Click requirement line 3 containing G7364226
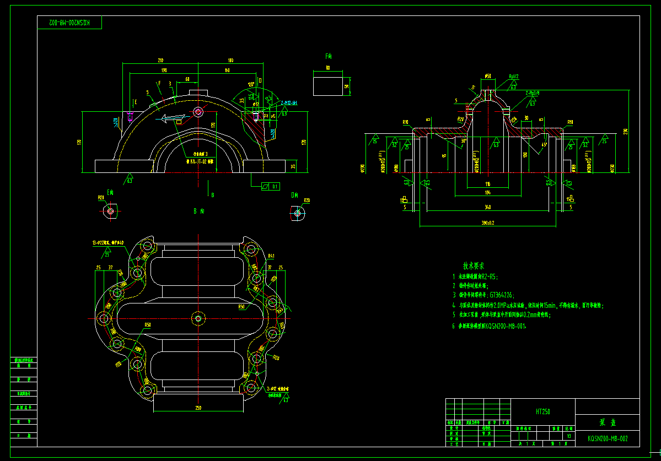 tap(483, 295)
